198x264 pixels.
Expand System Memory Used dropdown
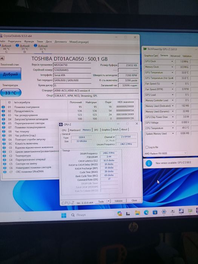click(173, 134)
